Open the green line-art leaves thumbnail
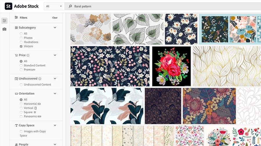The image size is (261, 146). click(138, 29)
